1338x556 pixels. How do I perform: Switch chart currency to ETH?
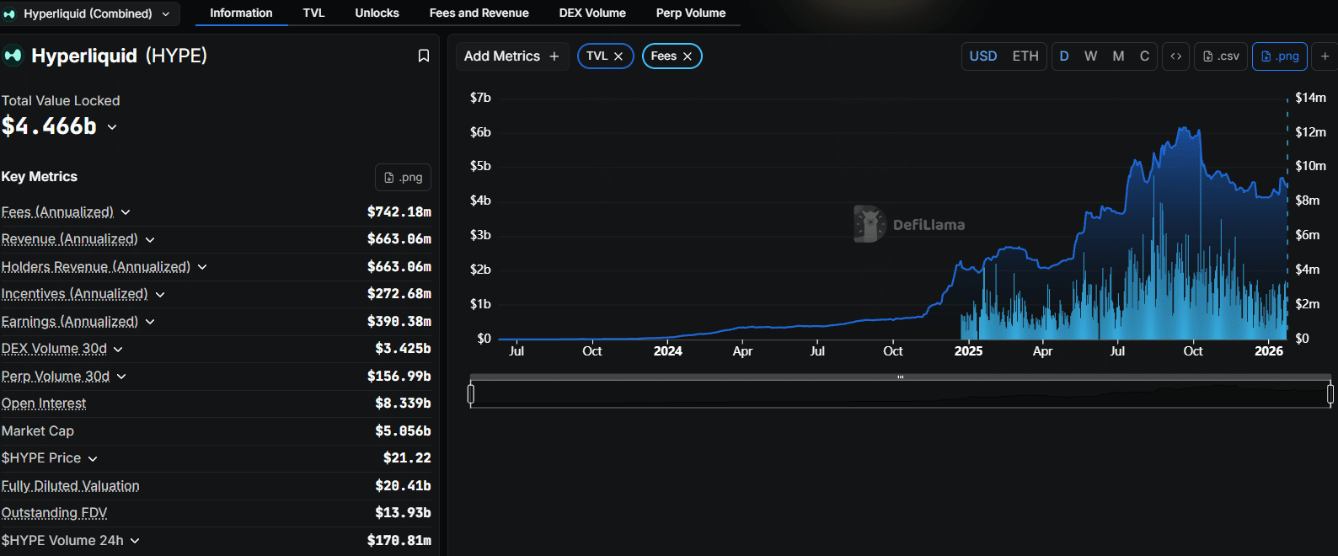(x=1025, y=56)
